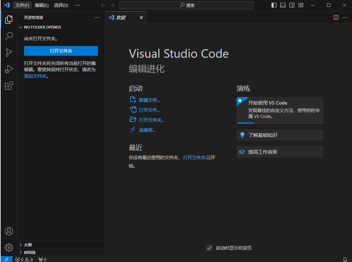Click the 添加文件夹 link
The image size is (352, 262).
point(35,76)
